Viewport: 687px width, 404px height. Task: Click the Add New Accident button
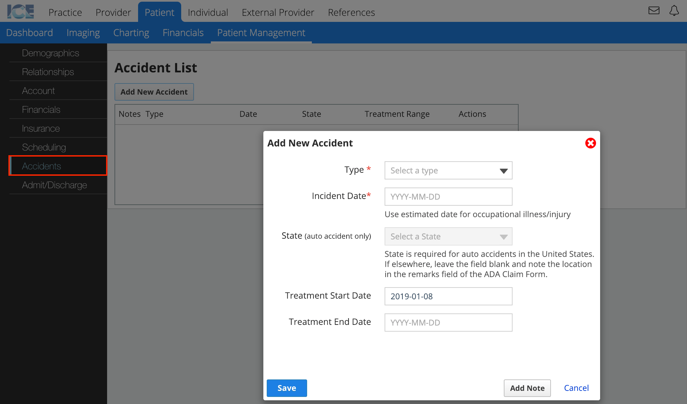[x=154, y=92]
